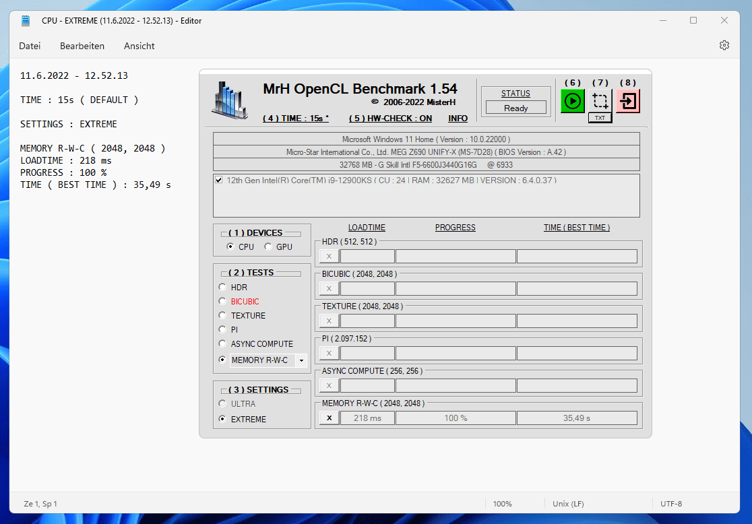
Task: Click the BICUBIC progress bar field
Action: pyautogui.click(x=456, y=289)
